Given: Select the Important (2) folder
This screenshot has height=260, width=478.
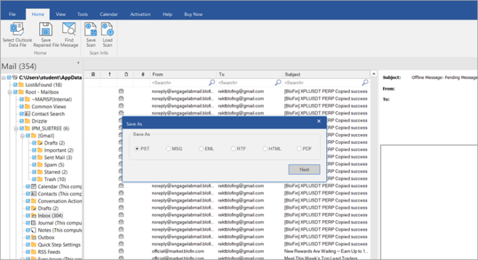Looking at the screenshot, I should [x=58, y=150].
